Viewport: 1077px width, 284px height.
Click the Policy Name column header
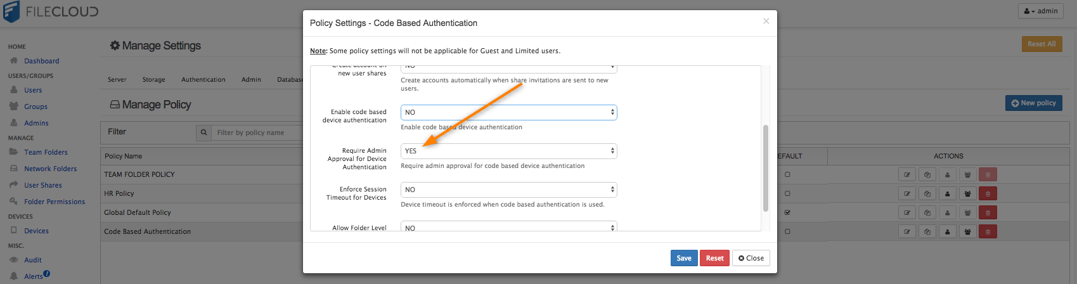[x=124, y=156]
